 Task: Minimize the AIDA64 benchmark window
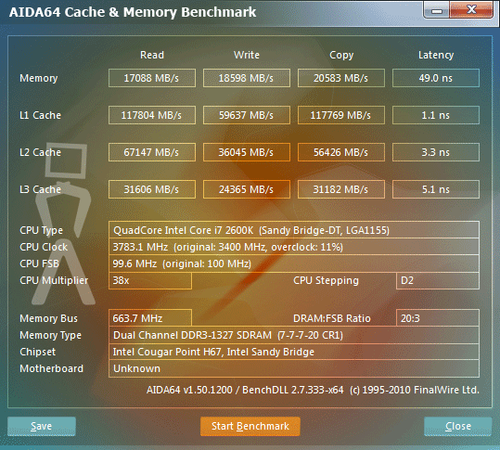coord(437,10)
